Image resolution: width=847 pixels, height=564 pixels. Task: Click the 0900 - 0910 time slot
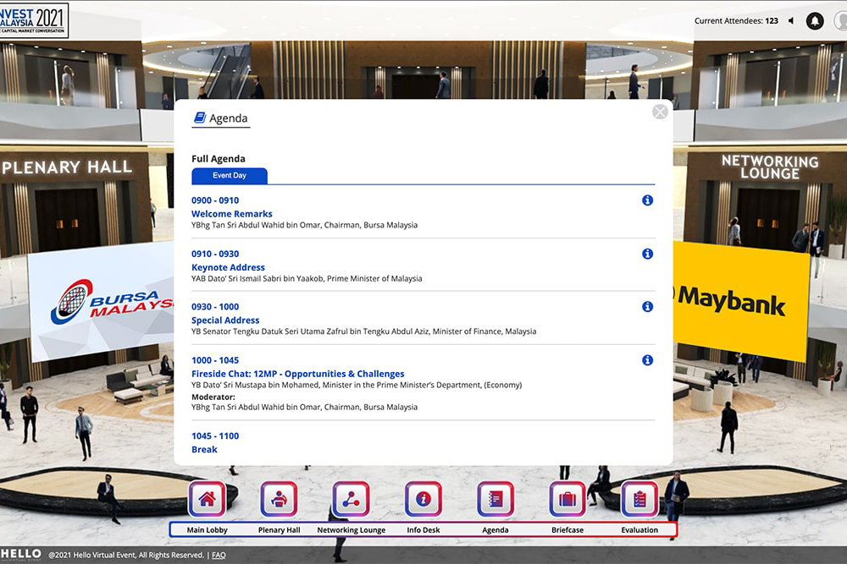coord(215,200)
